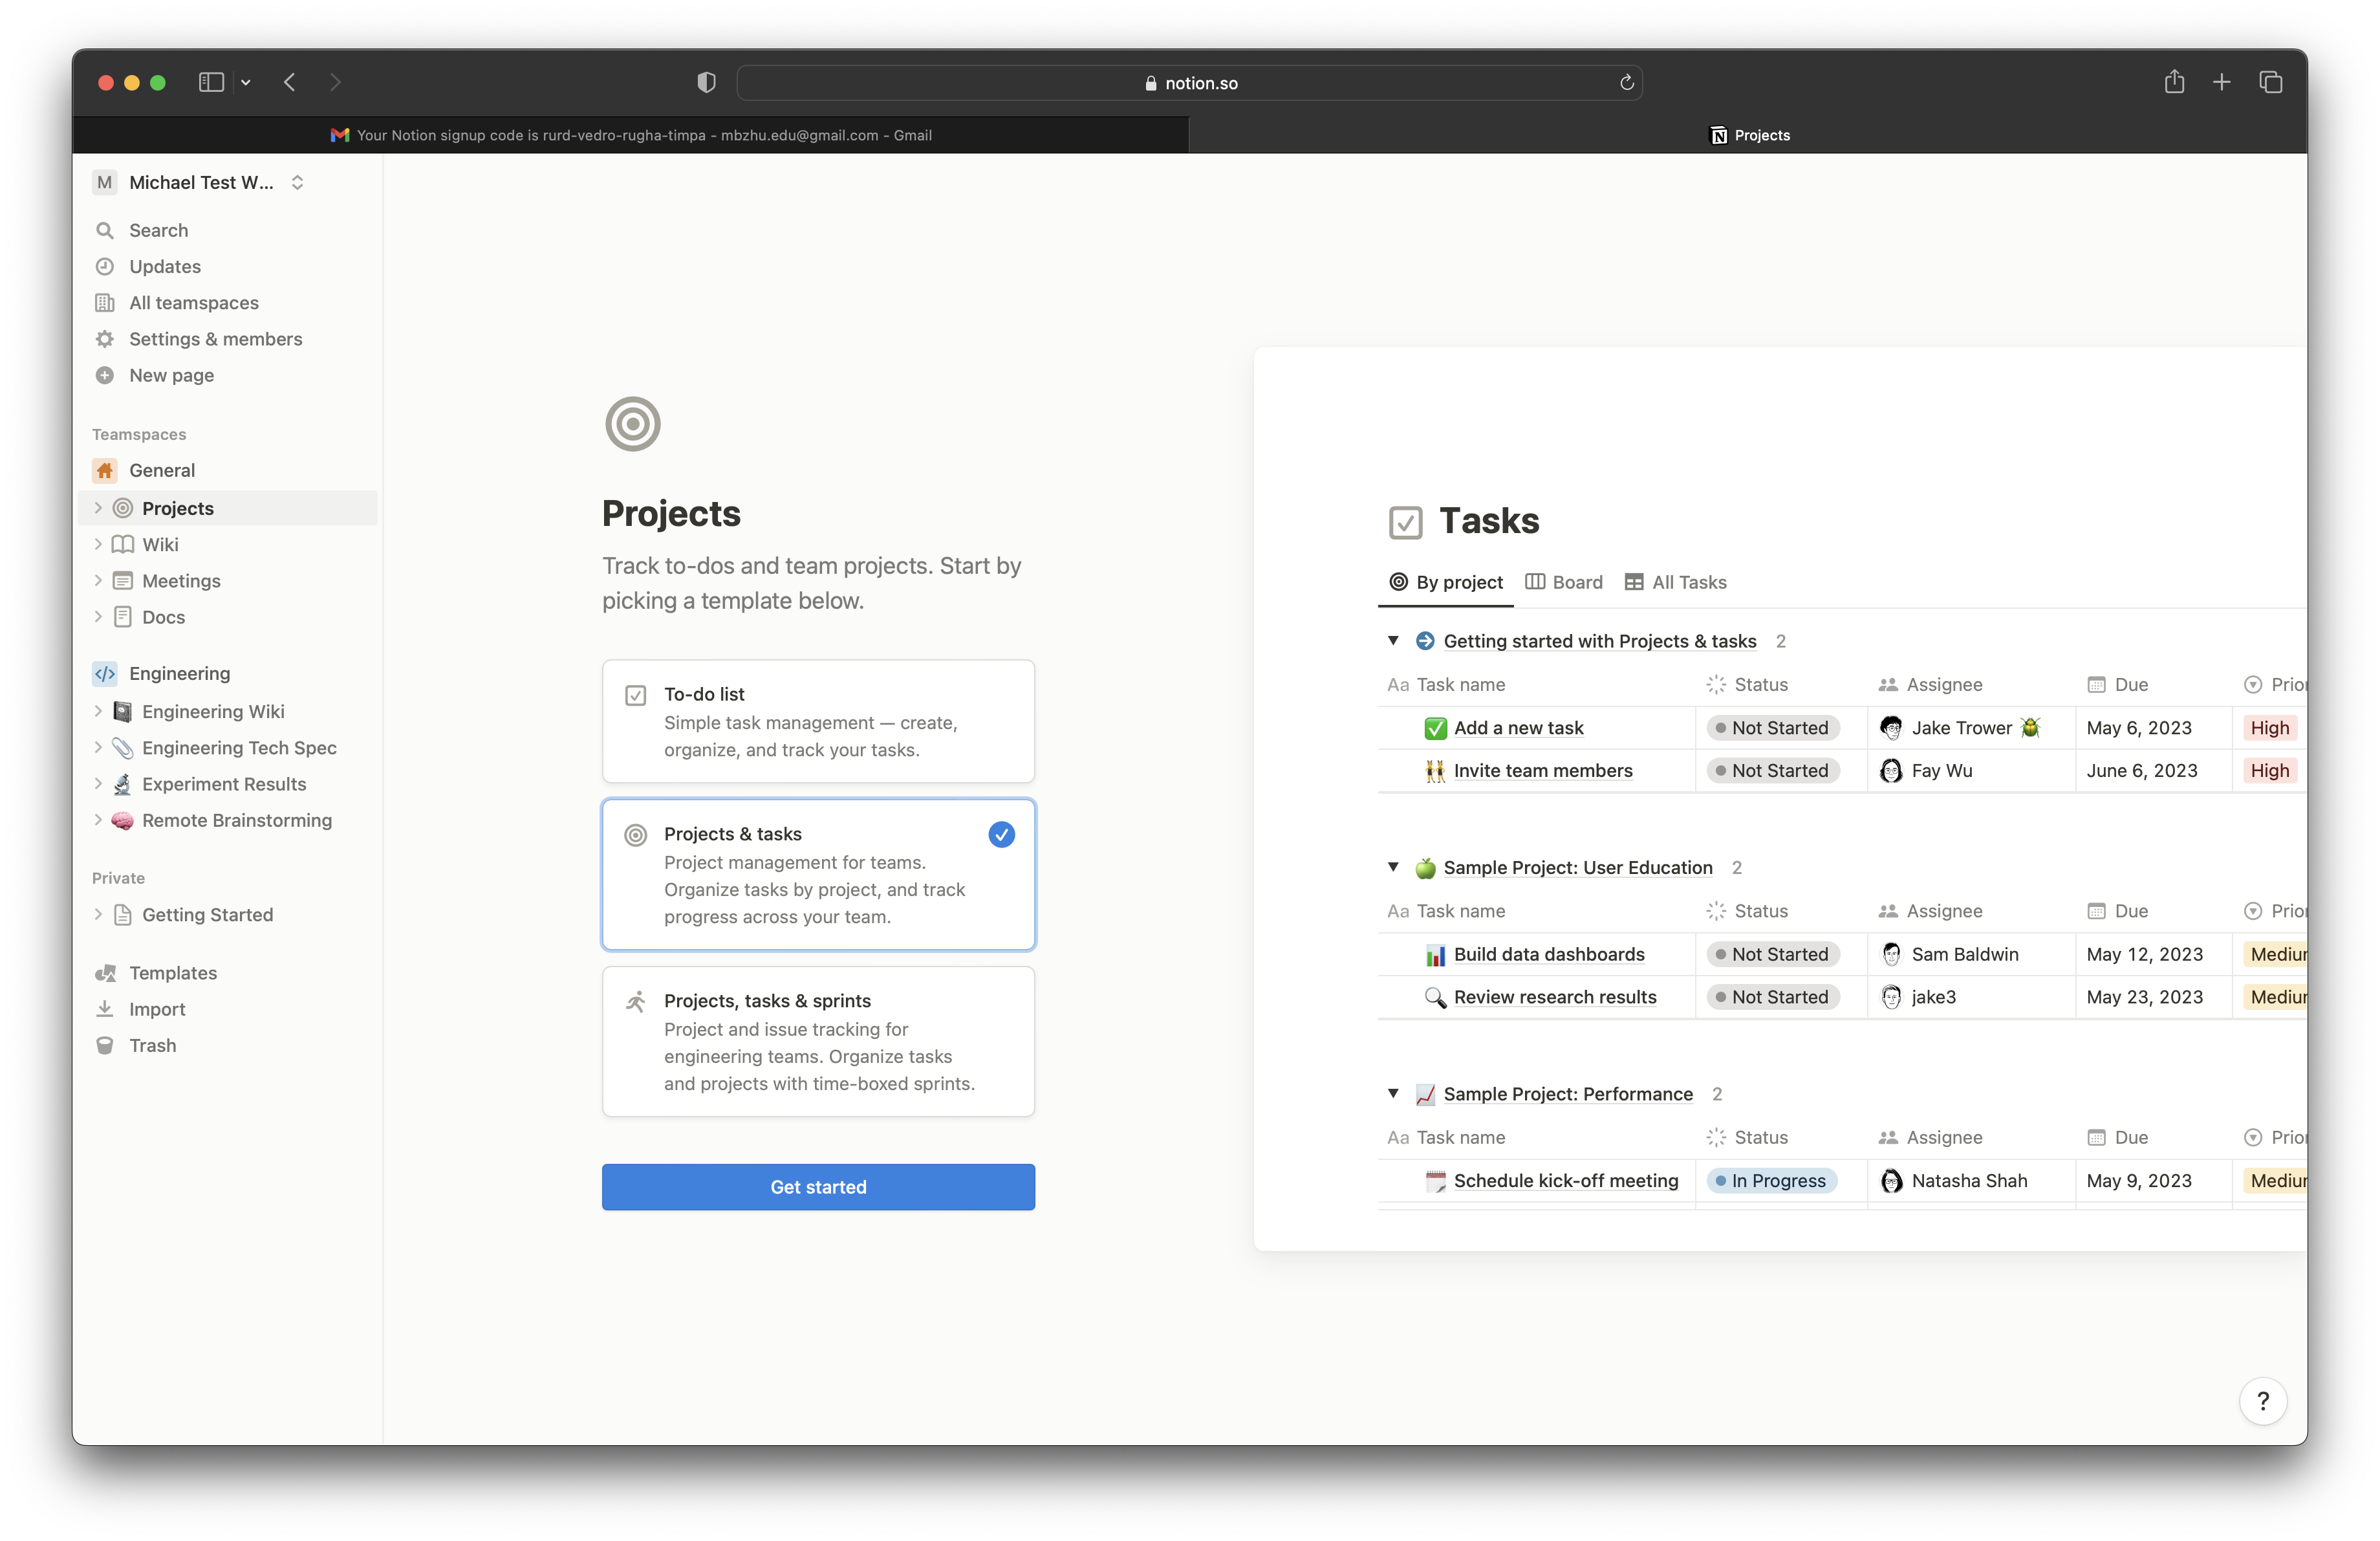Click the Safari share icon

2174,82
